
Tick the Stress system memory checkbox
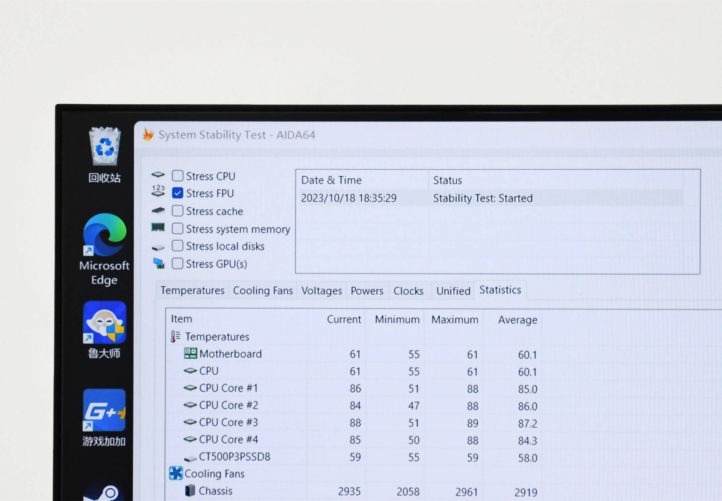pyautogui.click(x=177, y=229)
